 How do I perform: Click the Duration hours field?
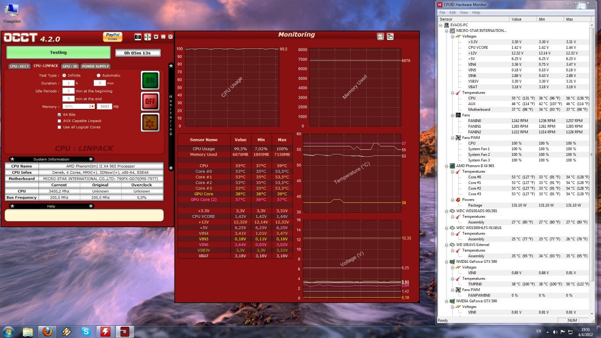pyautogui.click(x=69, y=83)
